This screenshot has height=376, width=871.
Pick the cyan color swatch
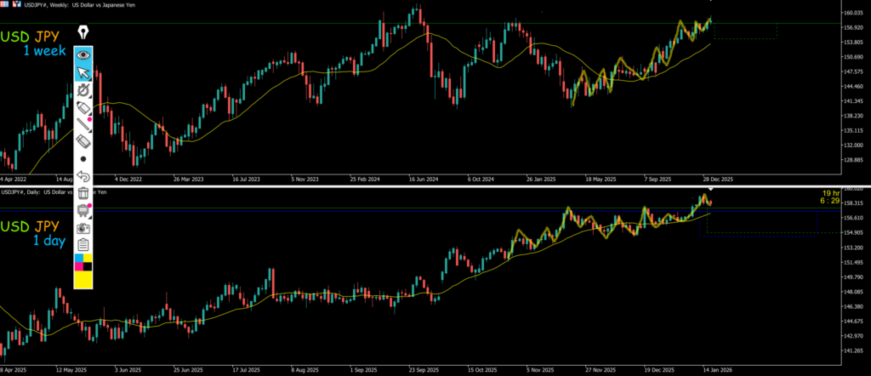(x=79, y=258)
